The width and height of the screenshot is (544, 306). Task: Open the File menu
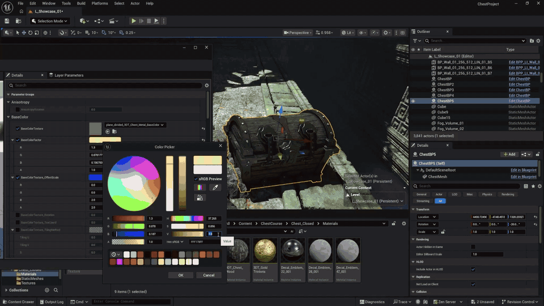point(20,3)
